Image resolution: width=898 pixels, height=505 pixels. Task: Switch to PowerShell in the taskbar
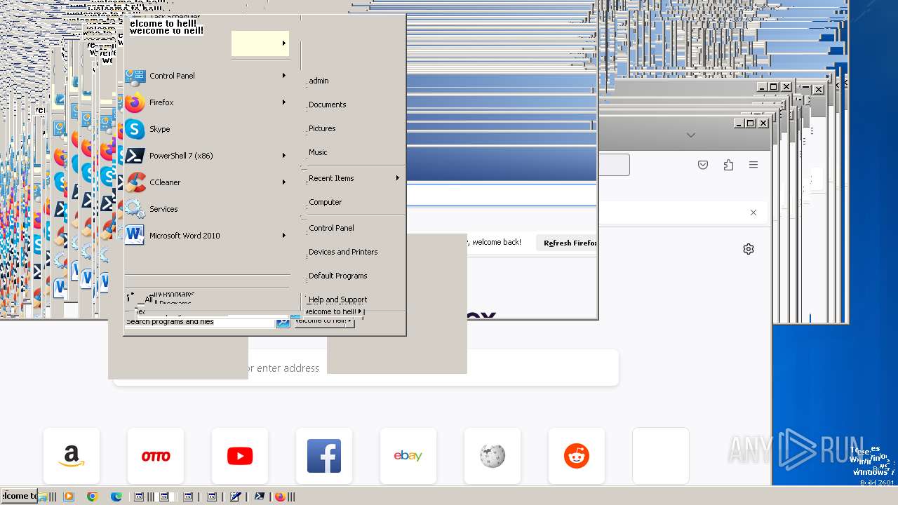tap(260, 497)
